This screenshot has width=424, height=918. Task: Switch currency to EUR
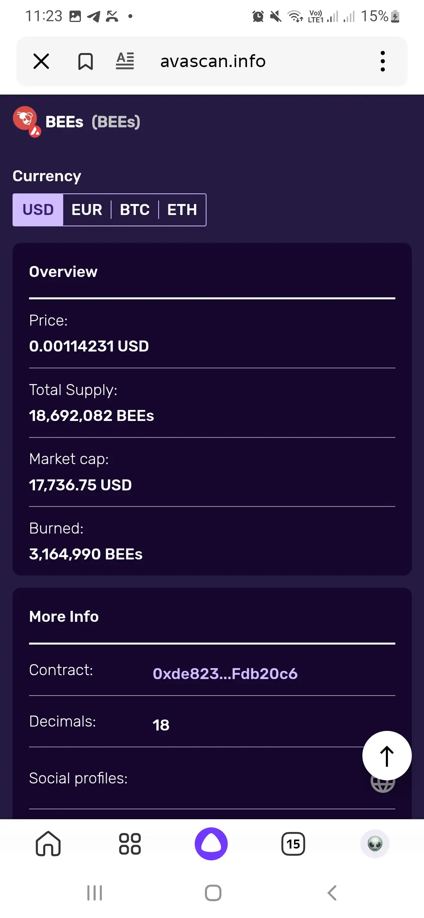point(87,210)
